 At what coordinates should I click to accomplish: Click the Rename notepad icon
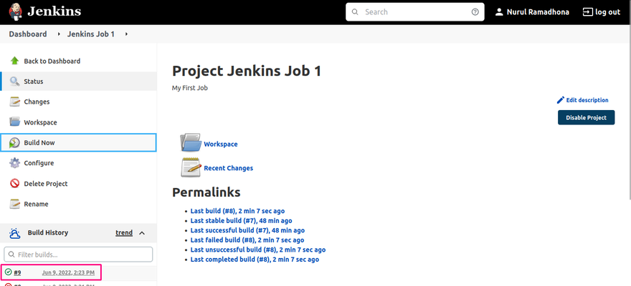pos(15,204)
